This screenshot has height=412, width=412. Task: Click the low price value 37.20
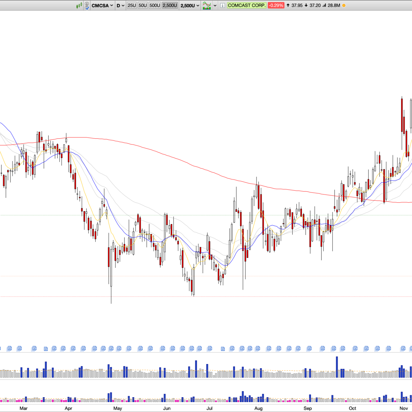coord(315,5)
